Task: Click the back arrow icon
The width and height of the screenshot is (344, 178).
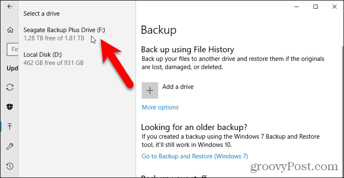Action: [10, 6]
